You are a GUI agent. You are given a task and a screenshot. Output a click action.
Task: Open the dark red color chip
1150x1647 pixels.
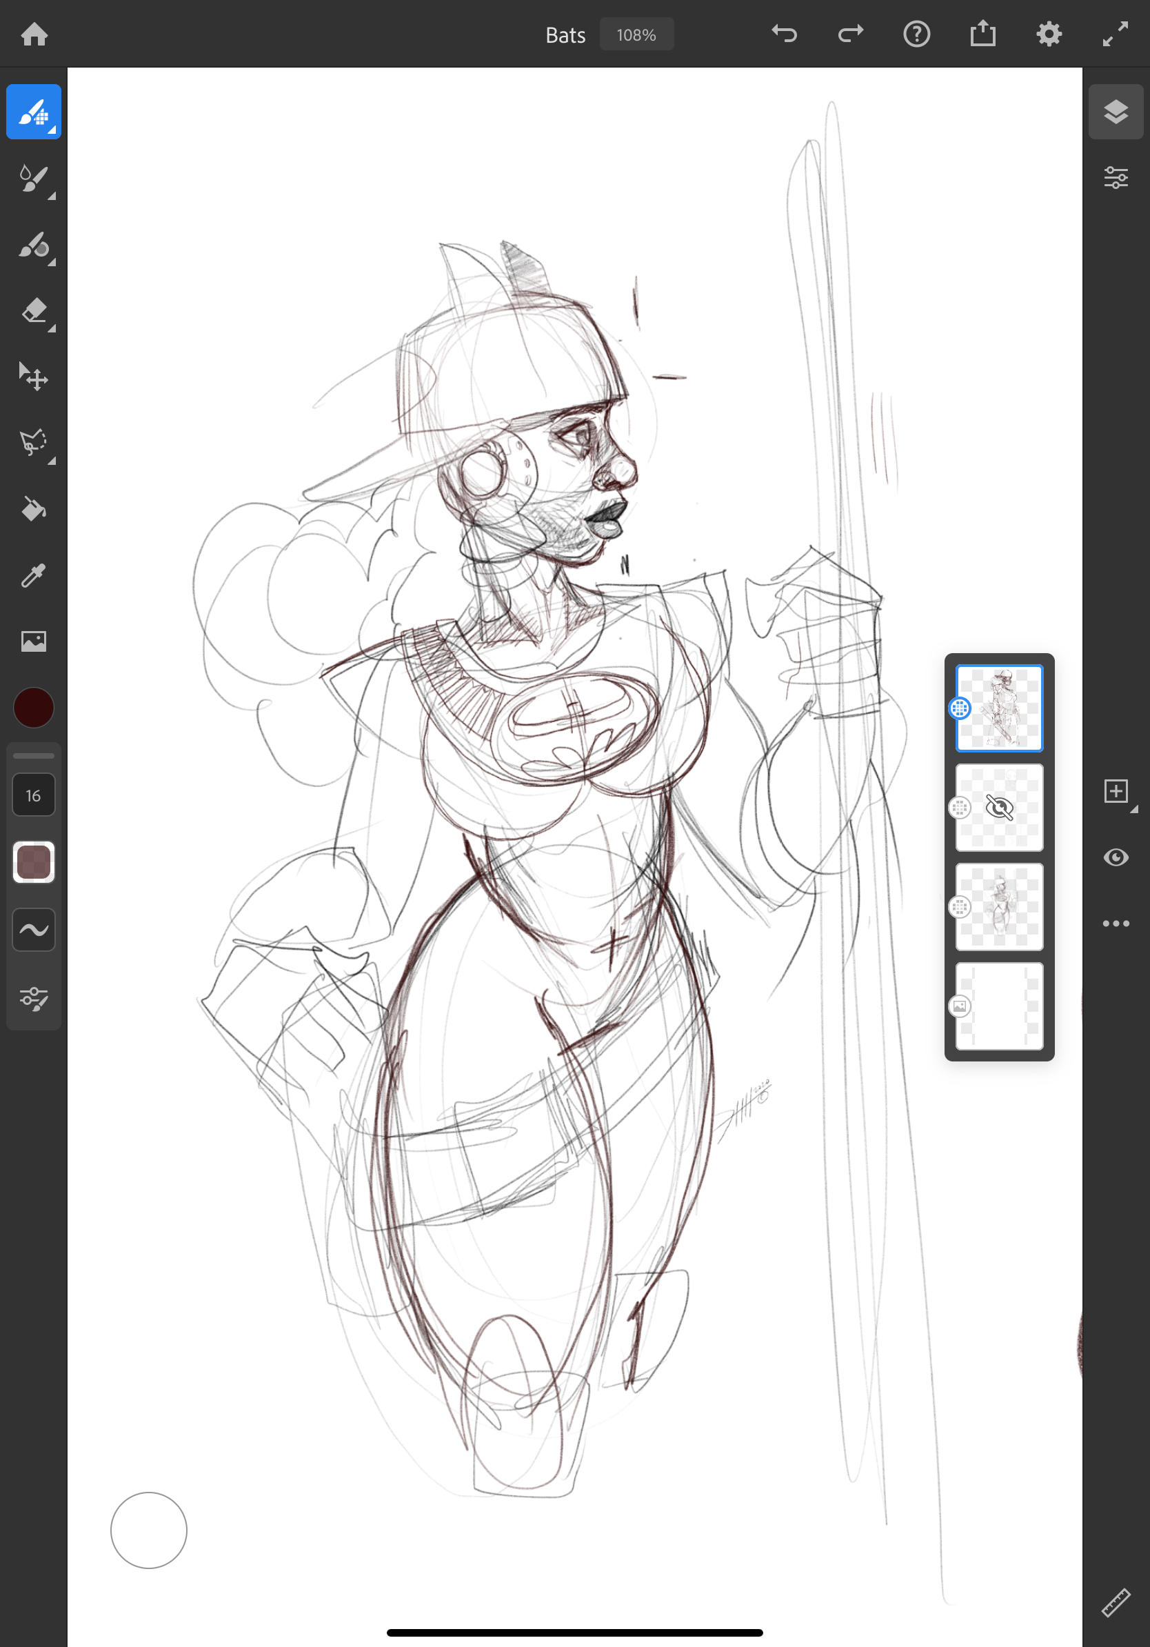pyautogui.click(x=34, y=708)
